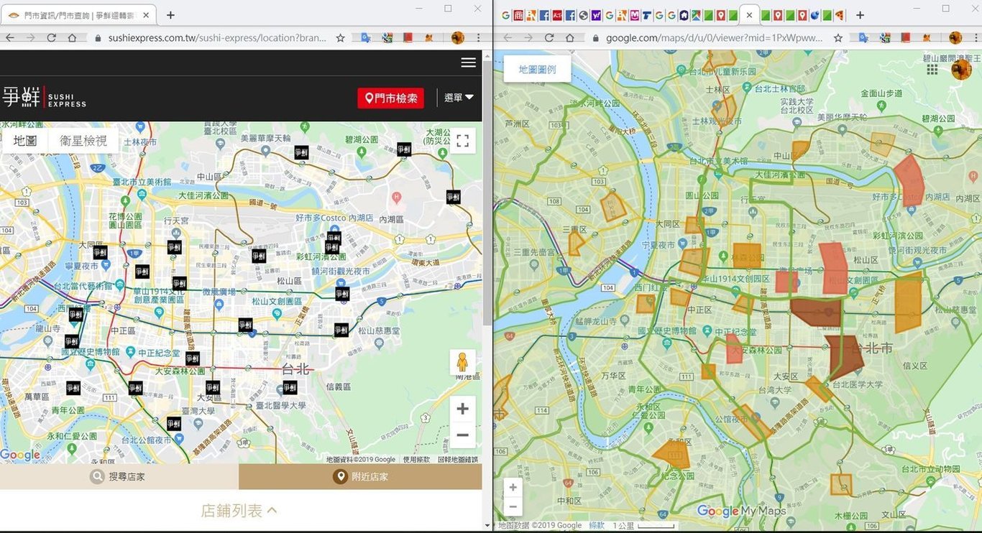Screen dimensions: 982x533
Task: Click the store marker near 碧湖公園
Action: [404, 149]
